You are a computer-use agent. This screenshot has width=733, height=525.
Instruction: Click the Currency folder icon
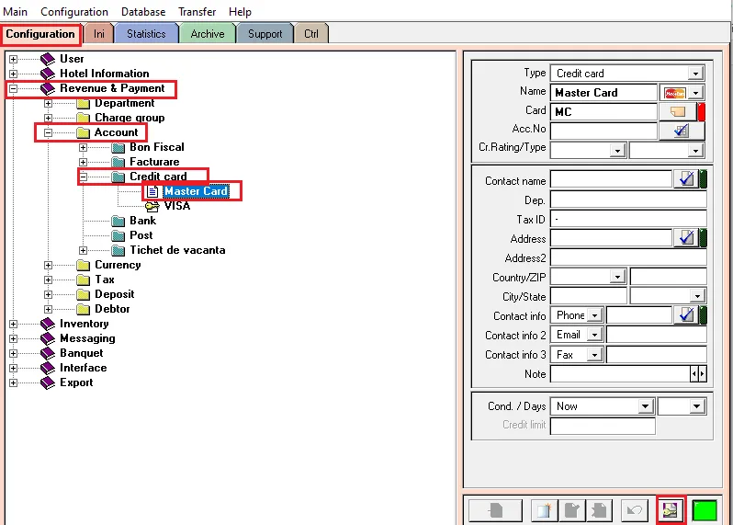(84, 265)
